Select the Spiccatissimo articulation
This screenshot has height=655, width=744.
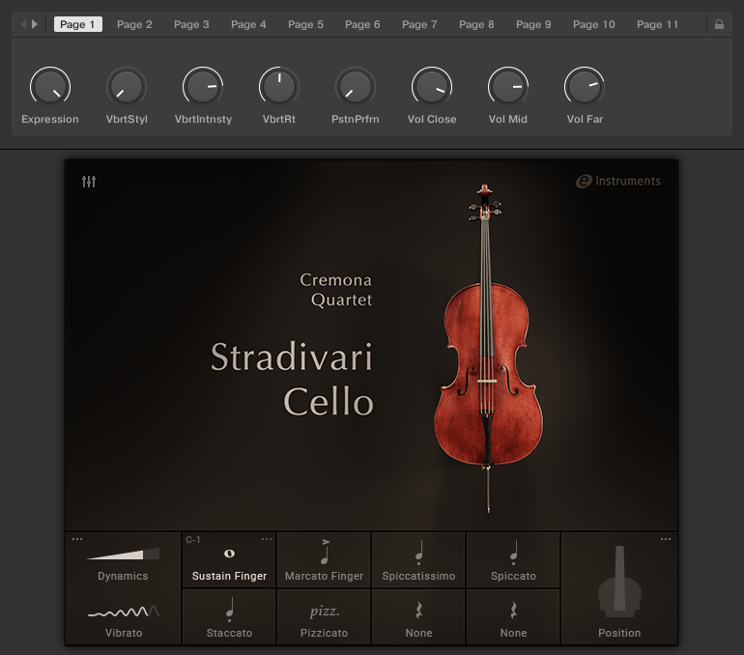(418, 560)
